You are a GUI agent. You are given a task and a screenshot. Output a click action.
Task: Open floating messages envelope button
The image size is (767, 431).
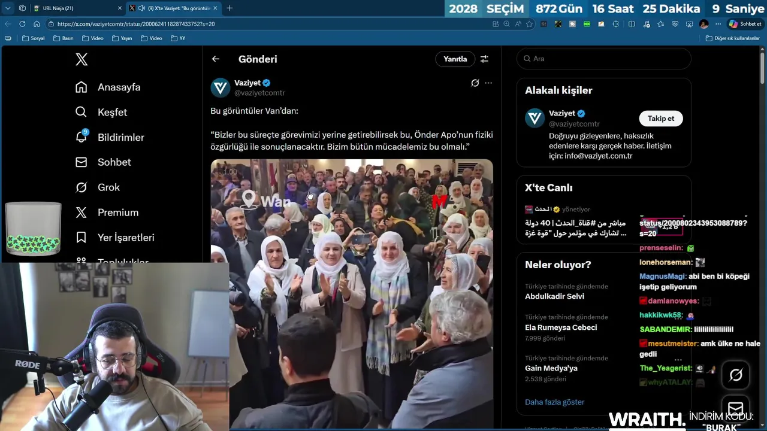(x=735, y=409)
